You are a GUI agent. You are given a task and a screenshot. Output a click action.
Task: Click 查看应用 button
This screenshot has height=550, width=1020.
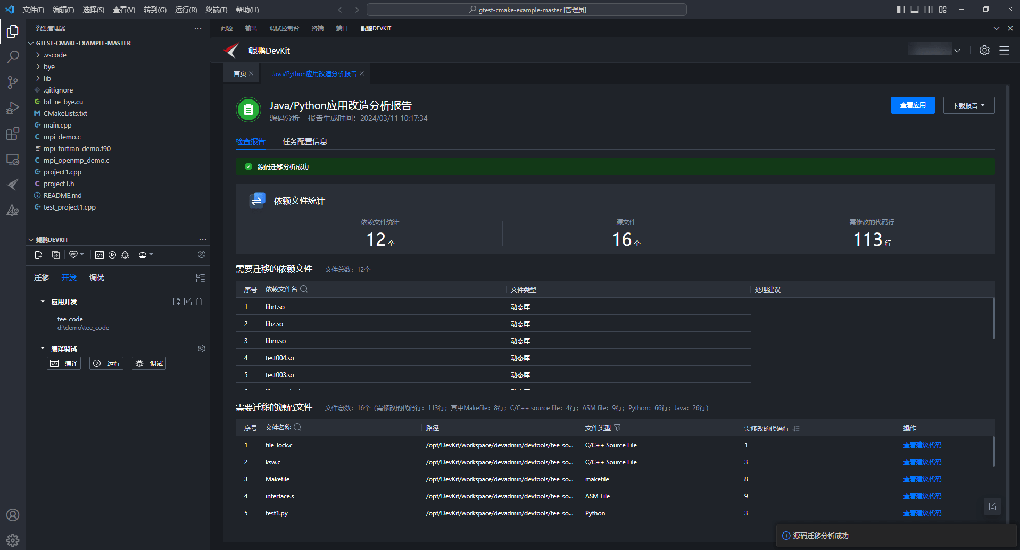[913, 105]
